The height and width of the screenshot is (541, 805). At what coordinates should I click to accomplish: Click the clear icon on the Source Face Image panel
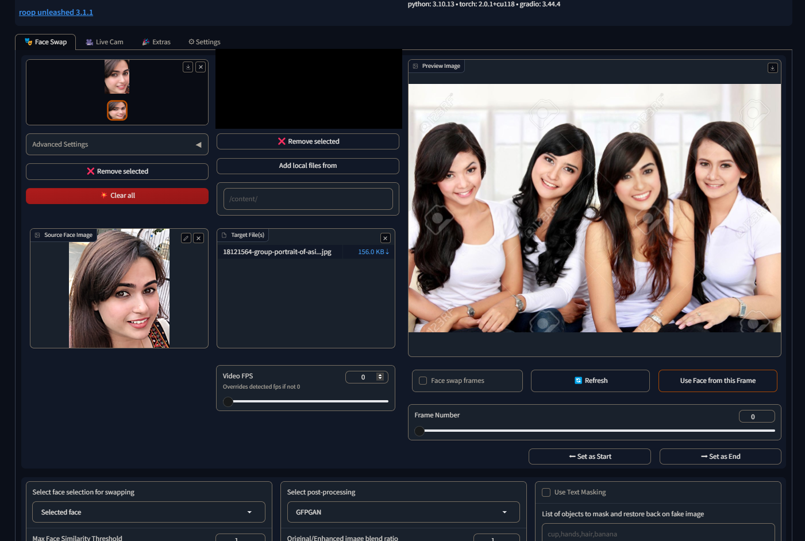point(198,237)
